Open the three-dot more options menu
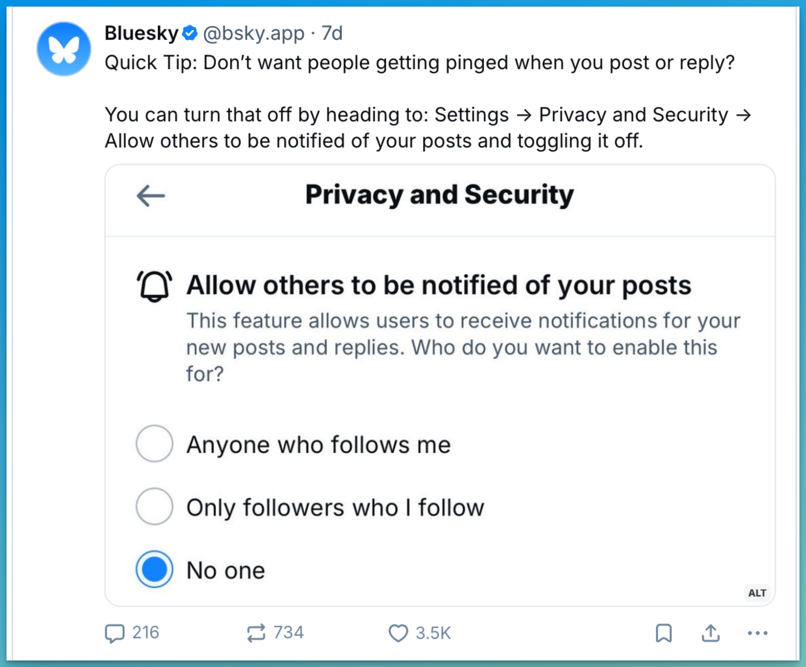Screen dimensions: 806x667 click(x=758, y=633)
